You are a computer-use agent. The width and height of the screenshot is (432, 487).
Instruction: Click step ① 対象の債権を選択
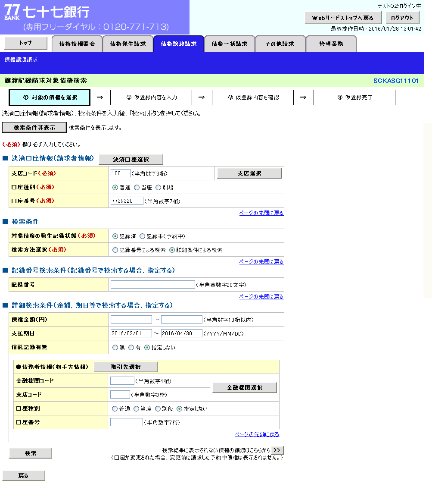[50, 97]
